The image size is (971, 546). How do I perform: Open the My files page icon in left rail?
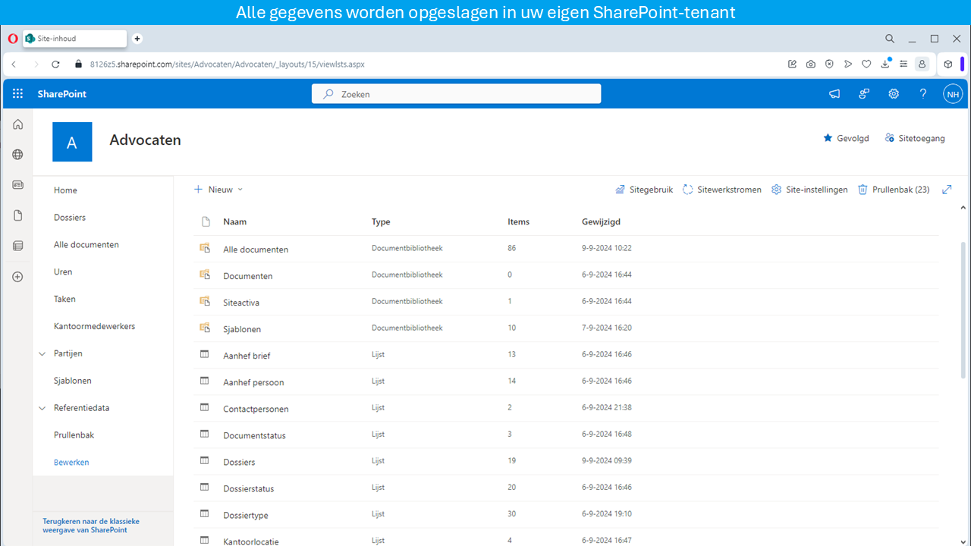pyautogui.click(x=17, y=215)
